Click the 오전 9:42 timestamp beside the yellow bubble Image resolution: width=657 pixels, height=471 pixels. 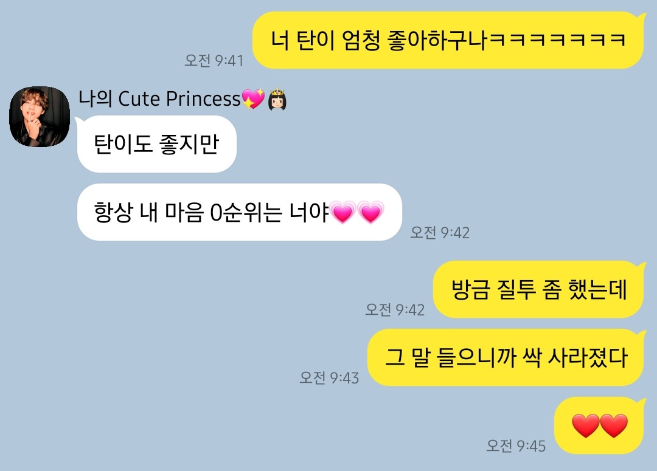click(x=395, y=310)
